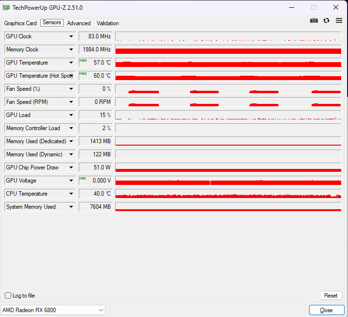This screenshot has height=317, width=348.
Task: Open the Memory Controller Load dropdown
Action: [x=71, y=128]
